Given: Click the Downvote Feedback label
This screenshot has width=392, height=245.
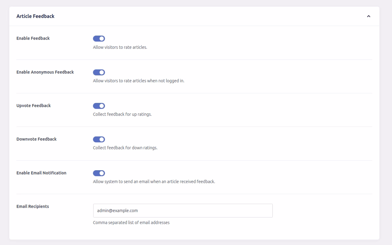Looking at the screenshot, I should (x=37, y=139).
